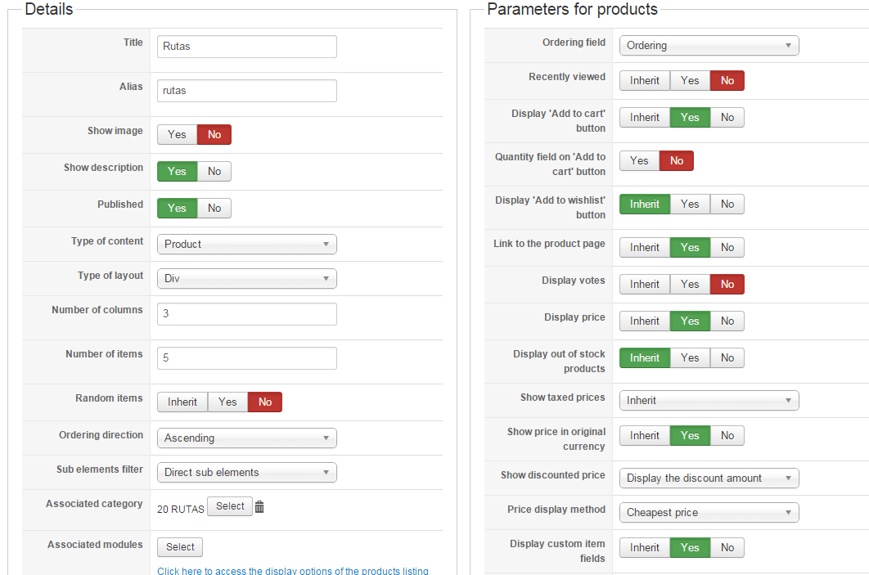The image size is (869, 575).
Task: Click Select button for Associated modules
Action: [180, 547]
